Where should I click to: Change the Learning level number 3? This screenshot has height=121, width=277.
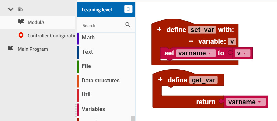tap(128, 9)
